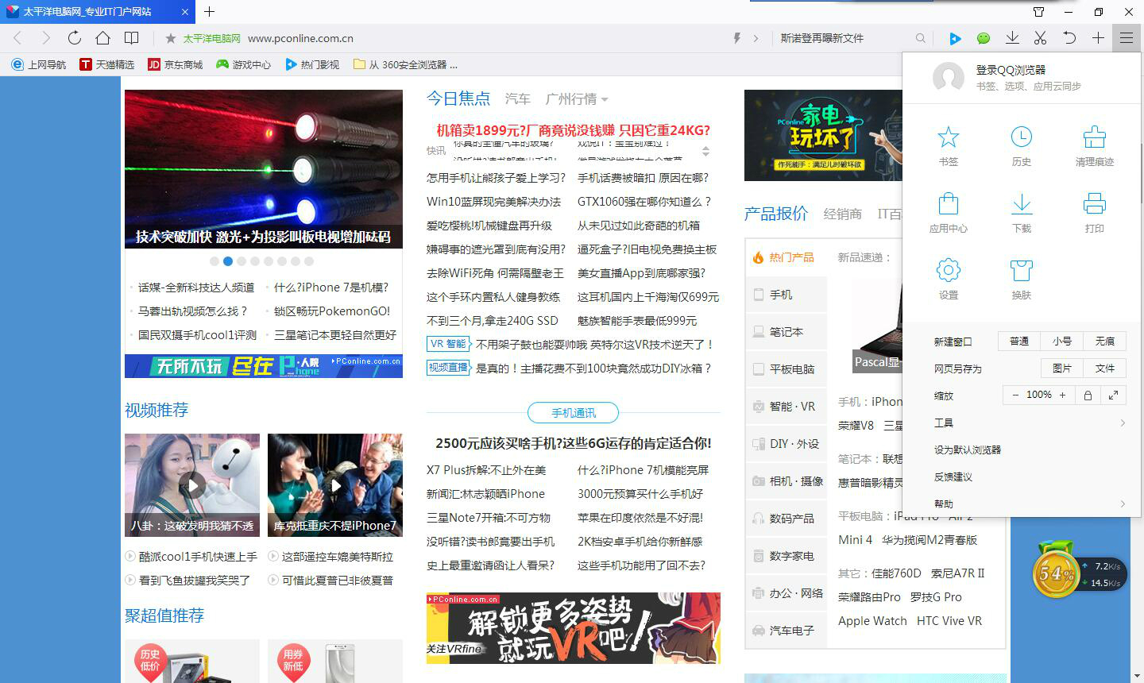Viewport: 1144px width, 683px height.
Task: Click the undo closed tab arrow icon
Action: (1069, 38)
